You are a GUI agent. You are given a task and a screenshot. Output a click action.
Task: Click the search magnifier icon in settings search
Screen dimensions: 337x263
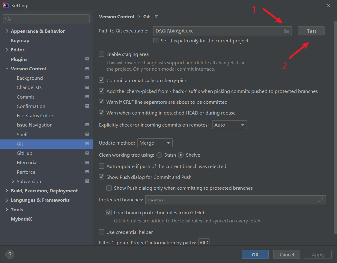8,19
